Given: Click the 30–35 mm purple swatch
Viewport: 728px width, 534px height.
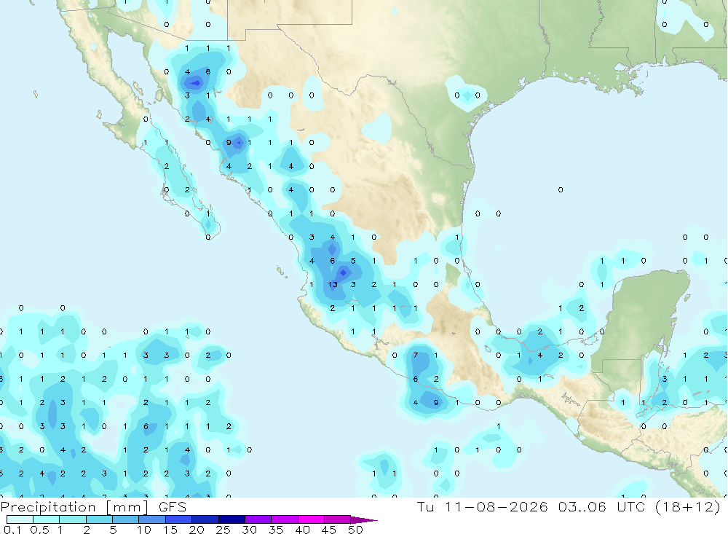Looking at the screenshot, I should 258,519.
